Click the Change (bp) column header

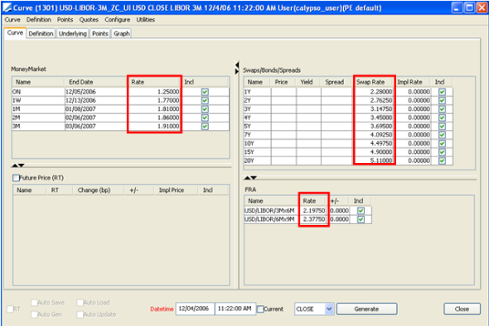[x=98, y=190]
